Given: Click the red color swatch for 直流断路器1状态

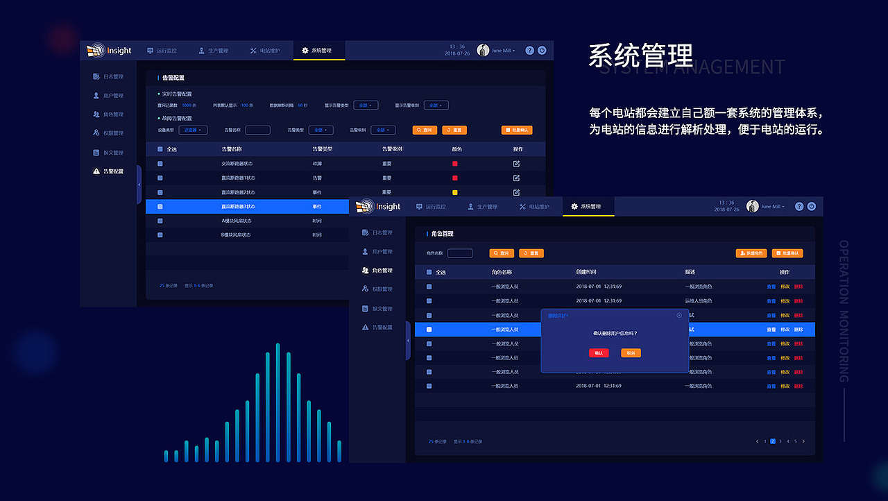Looking at the screenshot, I should pyautogui.click(x=455, y=178).
